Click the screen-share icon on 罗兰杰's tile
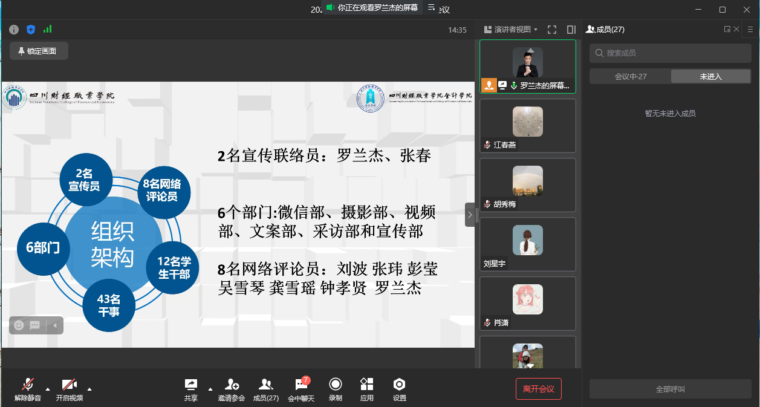This screenshot has width=760, height=407. (502, 85)
